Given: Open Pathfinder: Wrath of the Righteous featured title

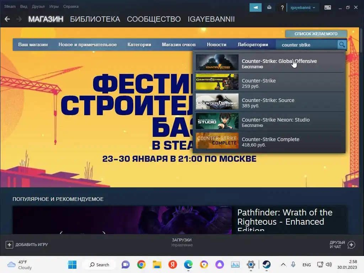Looking at the screenshot, I should click(285, 220).
